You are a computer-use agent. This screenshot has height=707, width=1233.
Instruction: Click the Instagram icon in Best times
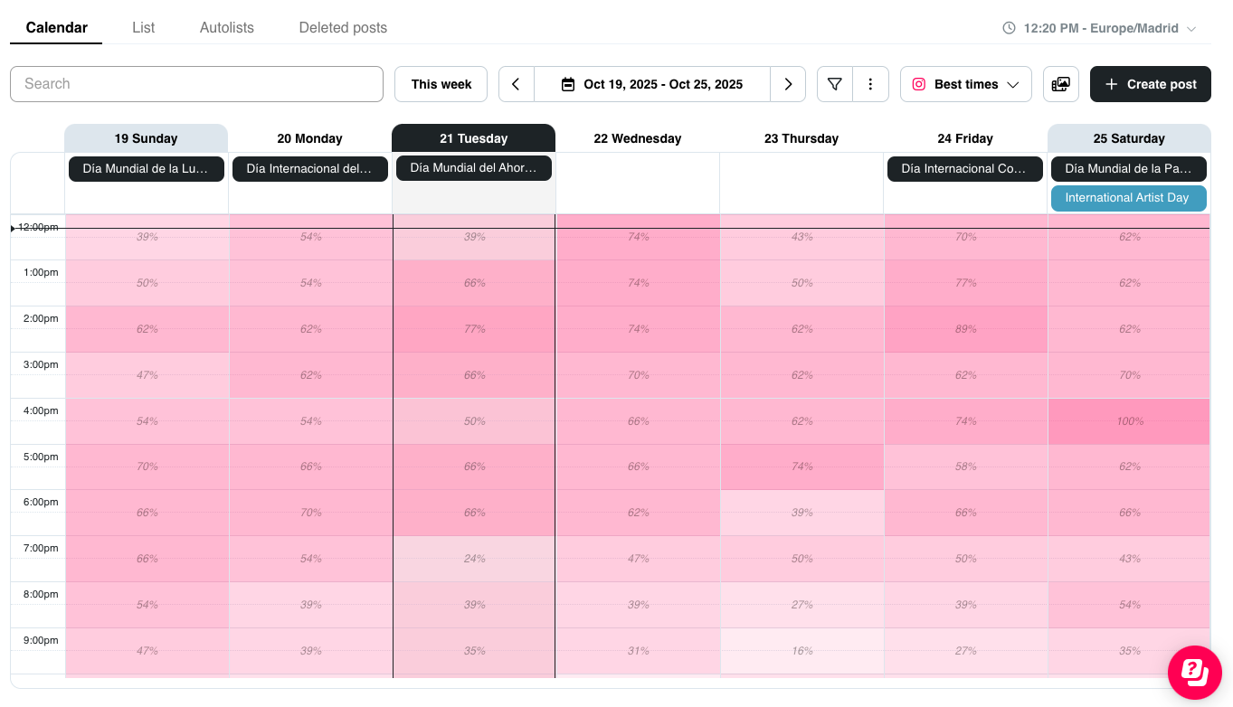point(919,84)
